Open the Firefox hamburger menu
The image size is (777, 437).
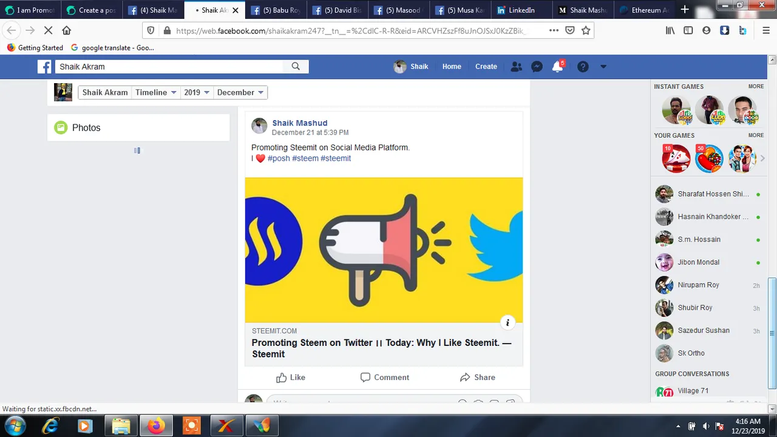pos(766,30)
